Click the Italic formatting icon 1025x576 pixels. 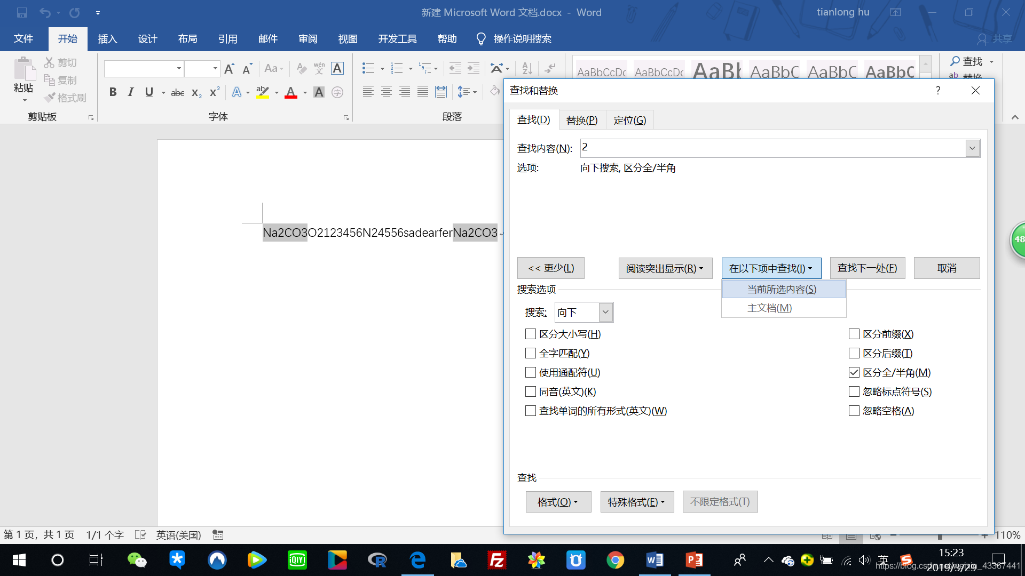click(131, 92)
